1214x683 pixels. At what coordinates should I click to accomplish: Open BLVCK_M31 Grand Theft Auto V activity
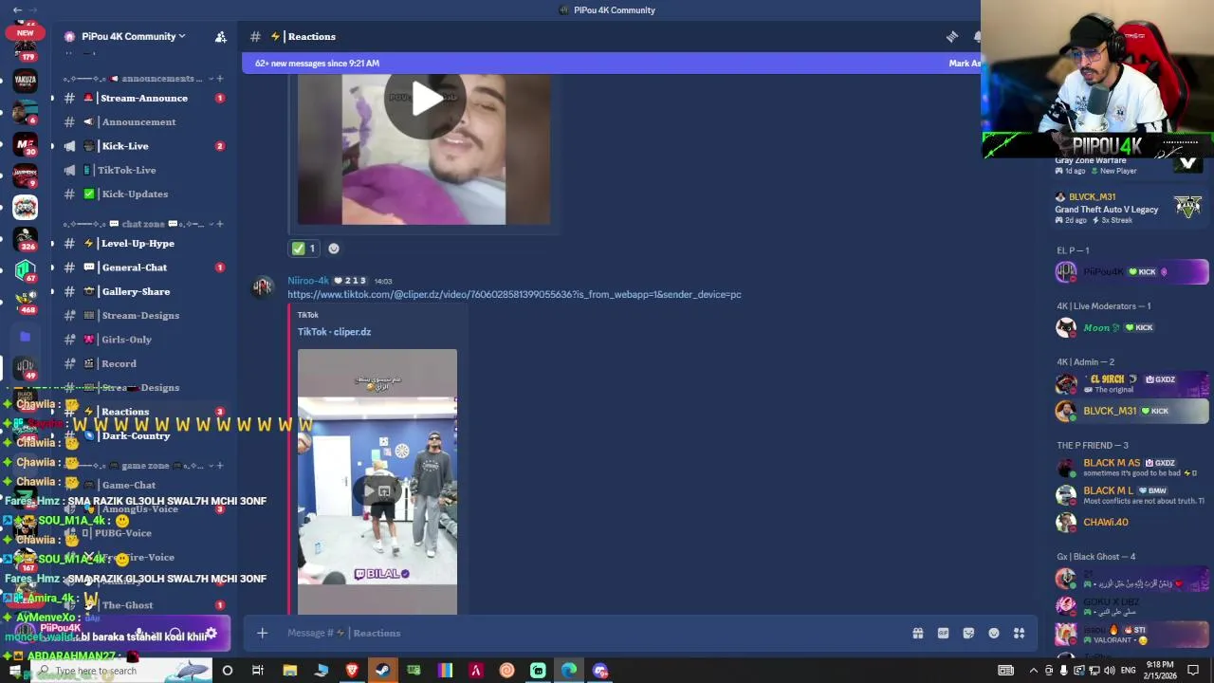coord(1129,208)
